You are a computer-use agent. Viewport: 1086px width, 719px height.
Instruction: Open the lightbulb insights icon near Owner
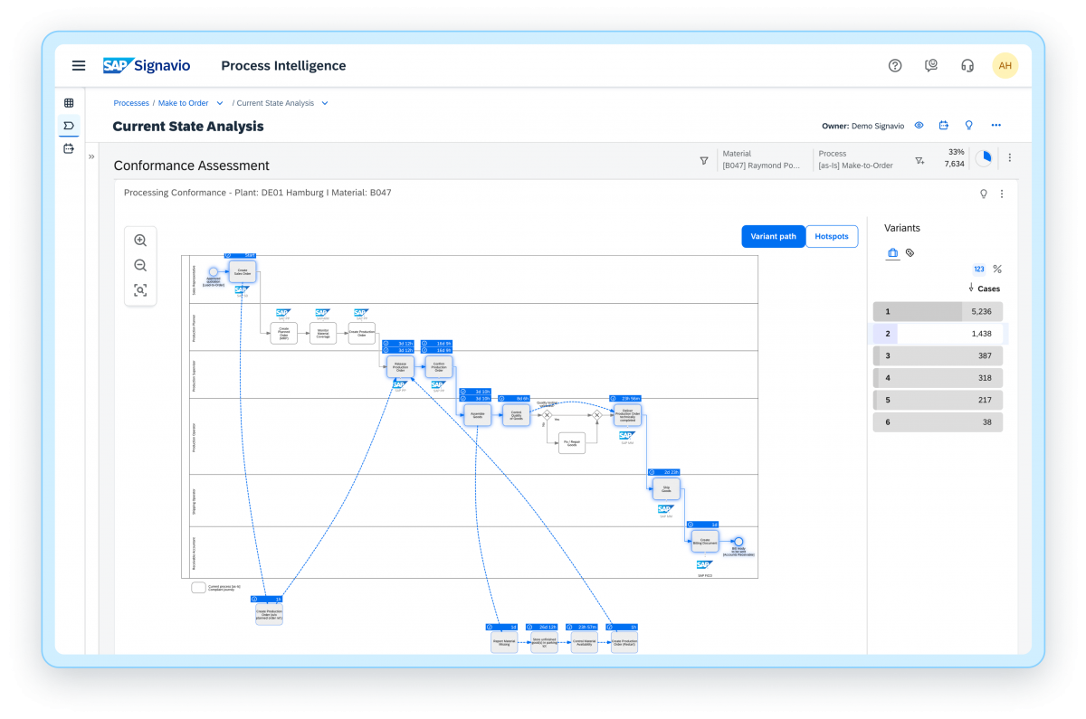coord(968,125)
